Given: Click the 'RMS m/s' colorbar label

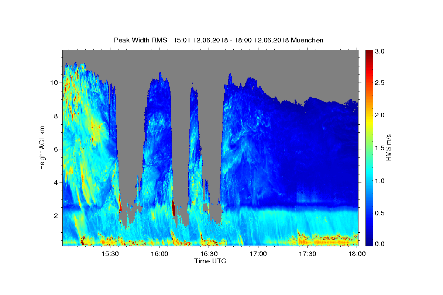Looking at the screenshot, I should (x=388, y=147).
